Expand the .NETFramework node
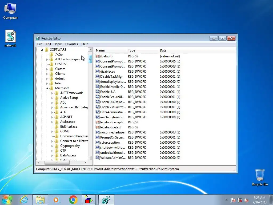This screenshot has height=205, width=273. click(x=52, y=93)
